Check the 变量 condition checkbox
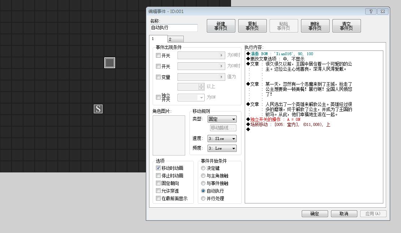401x233 pixels. click(158, 77)
